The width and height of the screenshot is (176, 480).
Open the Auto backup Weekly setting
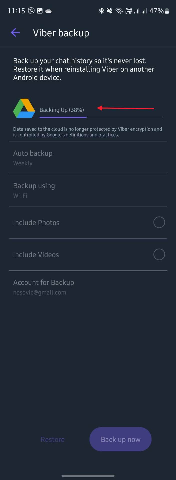coord(88,158)
